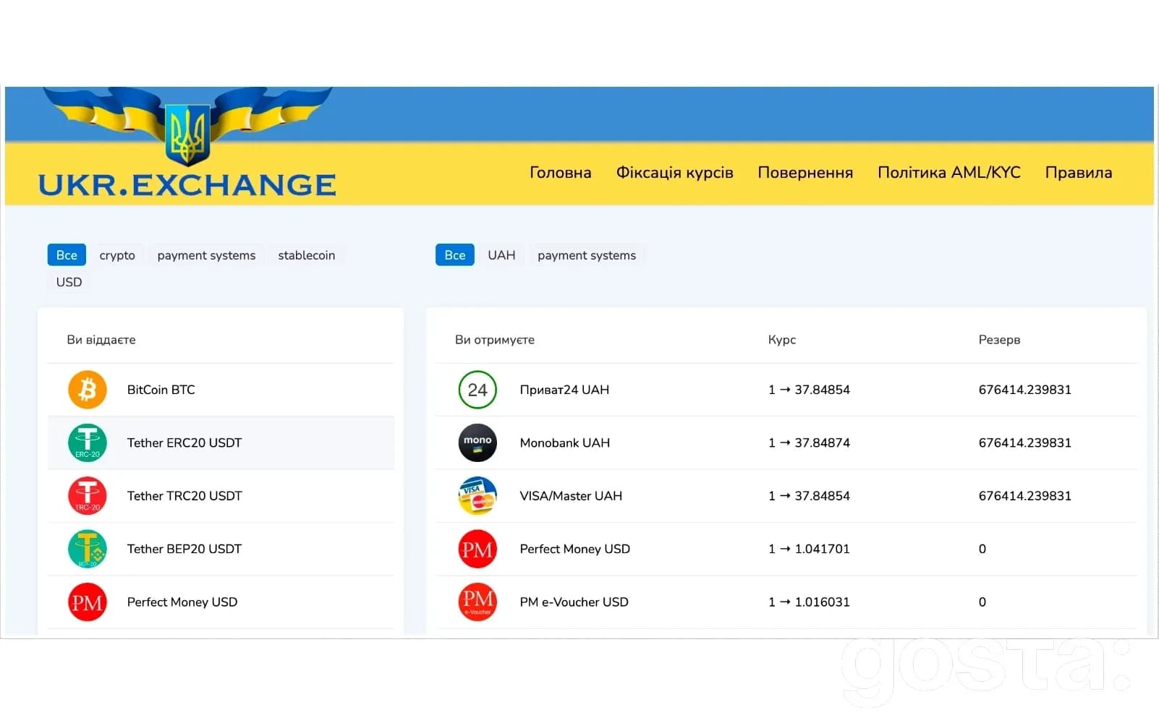
Task: Select Tether BEP20 USDT to give
Action: click(x=221, y=549)
